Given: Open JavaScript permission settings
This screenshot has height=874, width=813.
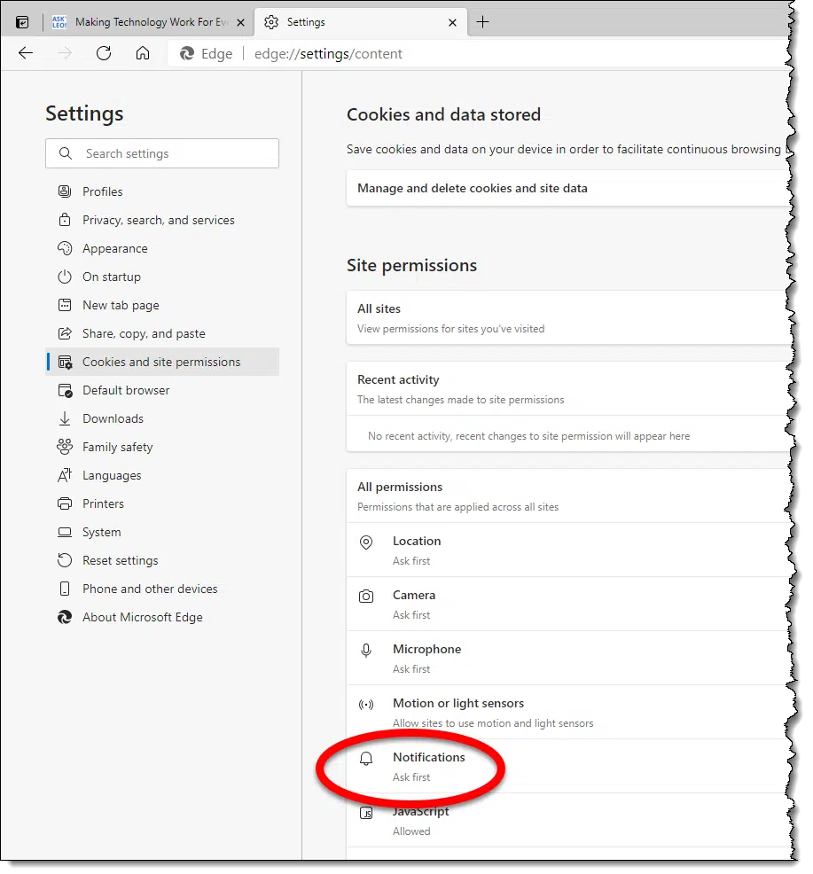Looking at the screenshot, I should point(567,821).
